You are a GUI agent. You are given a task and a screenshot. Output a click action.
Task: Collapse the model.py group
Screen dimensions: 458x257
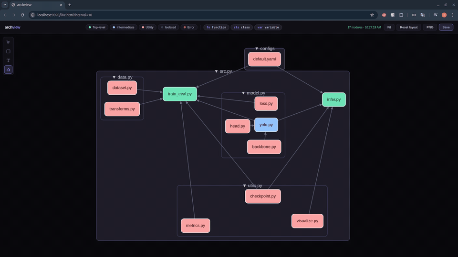pyautogui.click(x=243, y=93)
